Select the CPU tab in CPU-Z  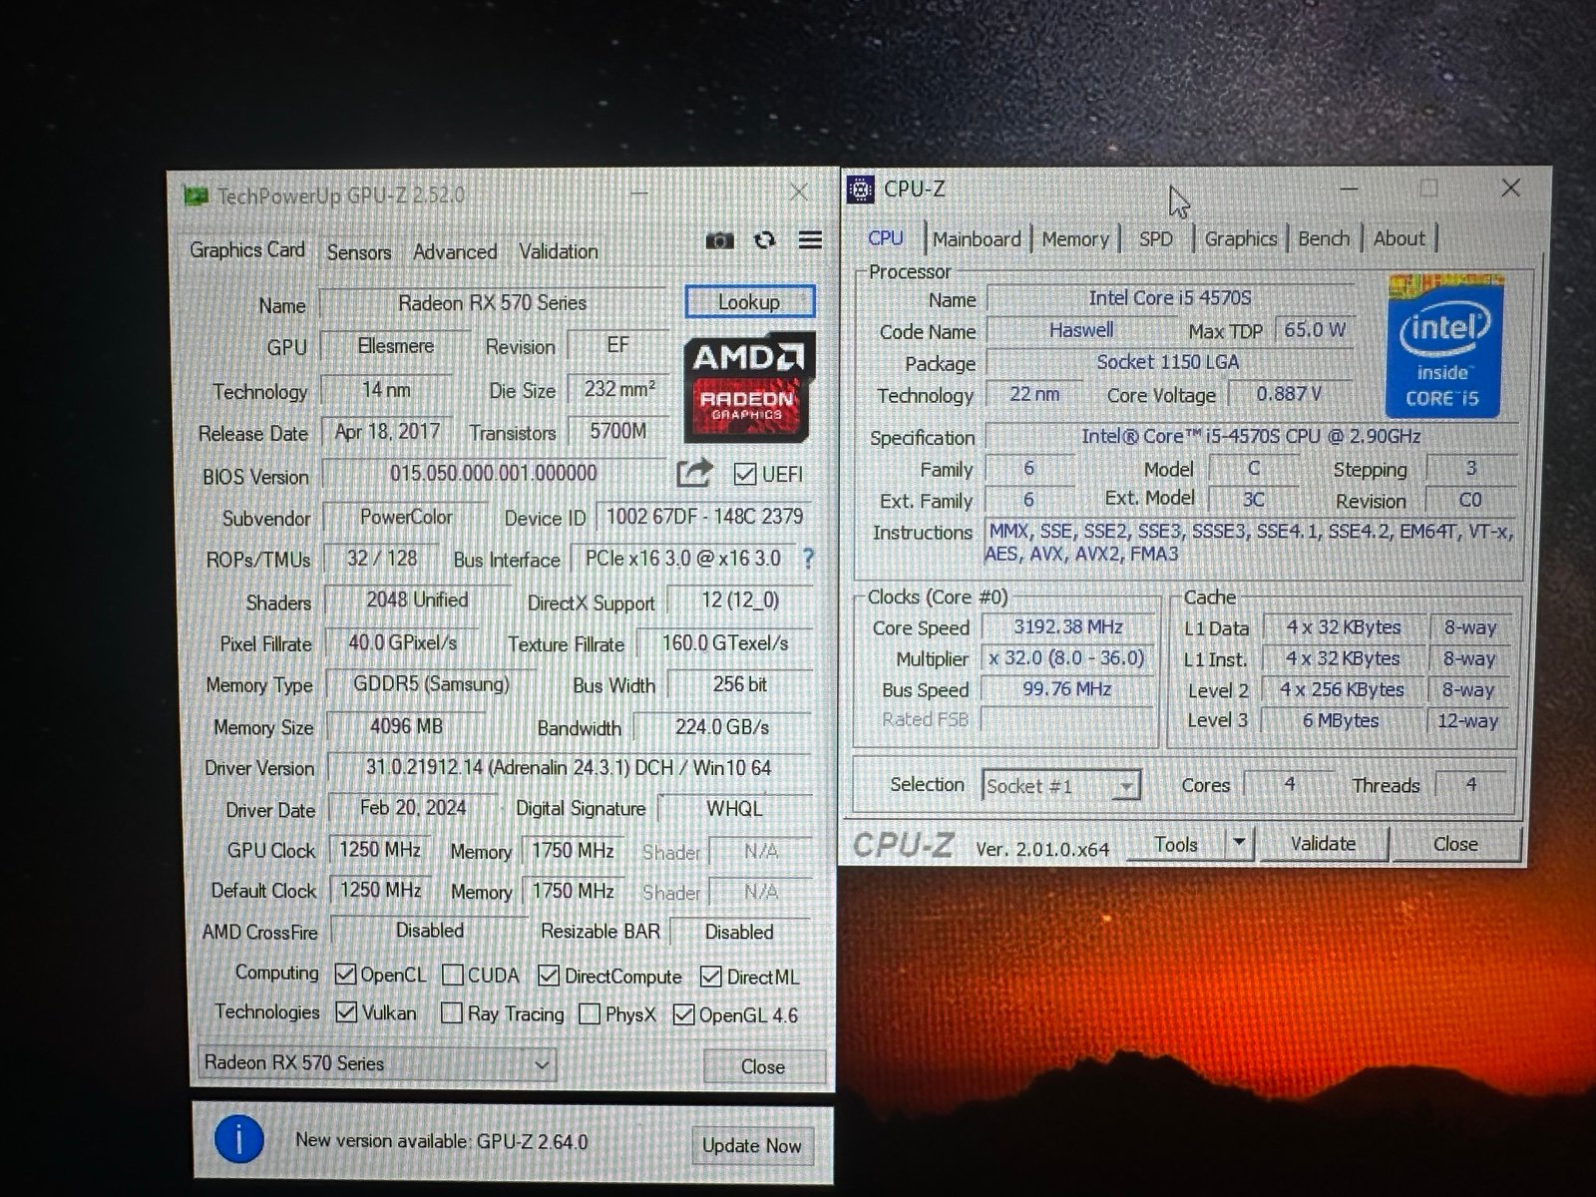coord(886,238)
